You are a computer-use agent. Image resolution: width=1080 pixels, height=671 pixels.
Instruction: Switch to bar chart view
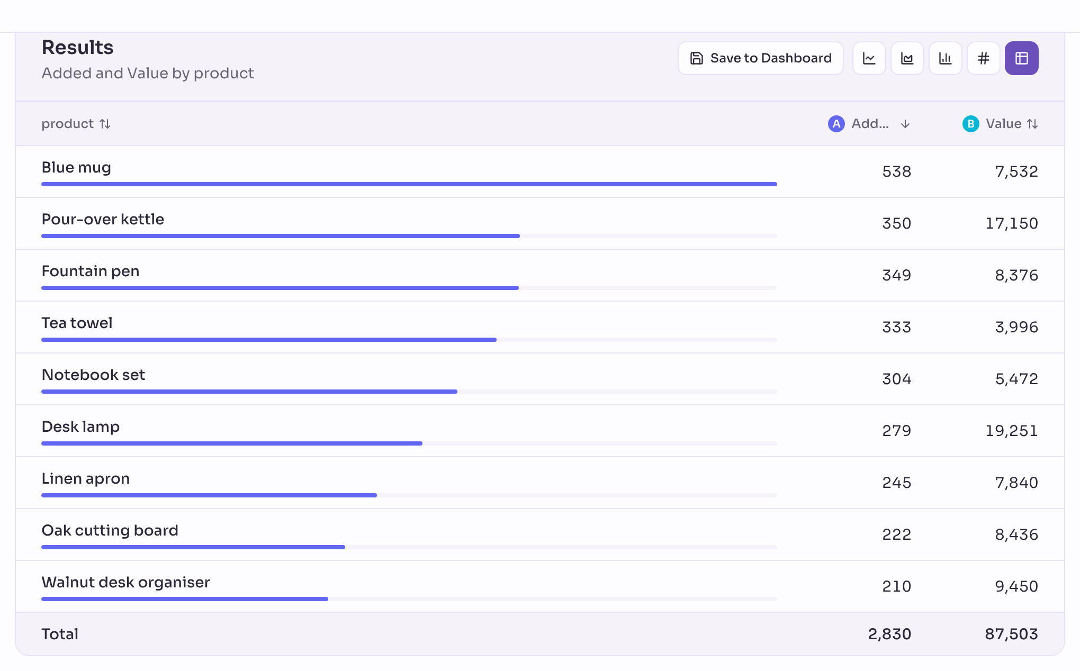coord(945,58)
